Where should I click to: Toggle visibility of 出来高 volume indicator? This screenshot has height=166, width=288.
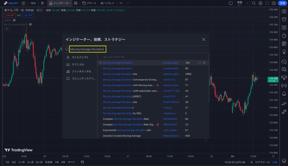[x=14, y=20]
